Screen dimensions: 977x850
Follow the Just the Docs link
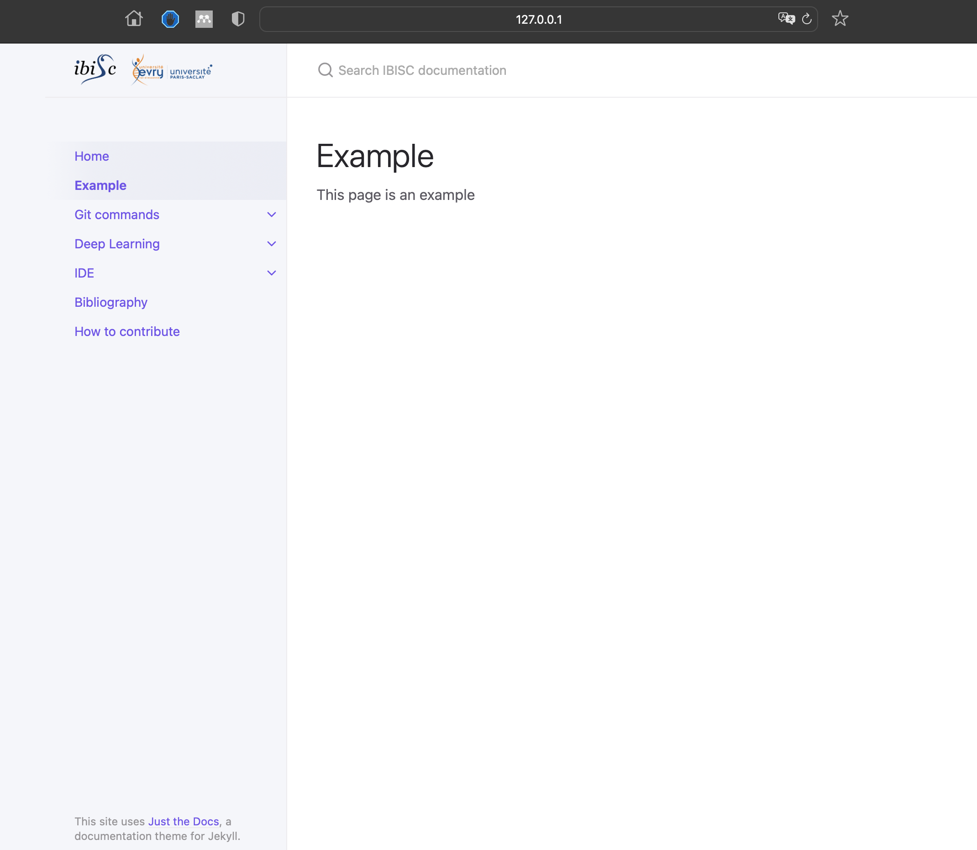[x=183, y=821]
